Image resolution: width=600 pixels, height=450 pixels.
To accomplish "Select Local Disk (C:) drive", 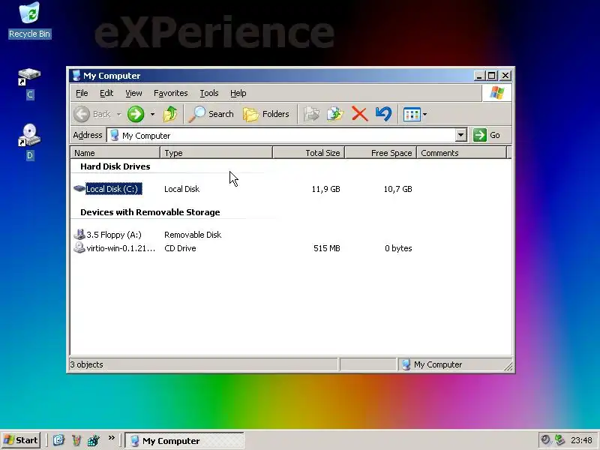I will (114, 189).
